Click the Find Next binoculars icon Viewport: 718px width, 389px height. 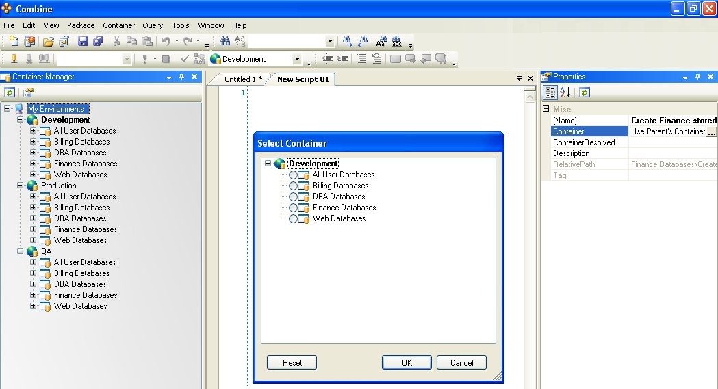348,41
